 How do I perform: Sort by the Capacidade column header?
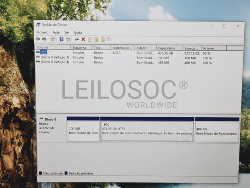(166, 48)
